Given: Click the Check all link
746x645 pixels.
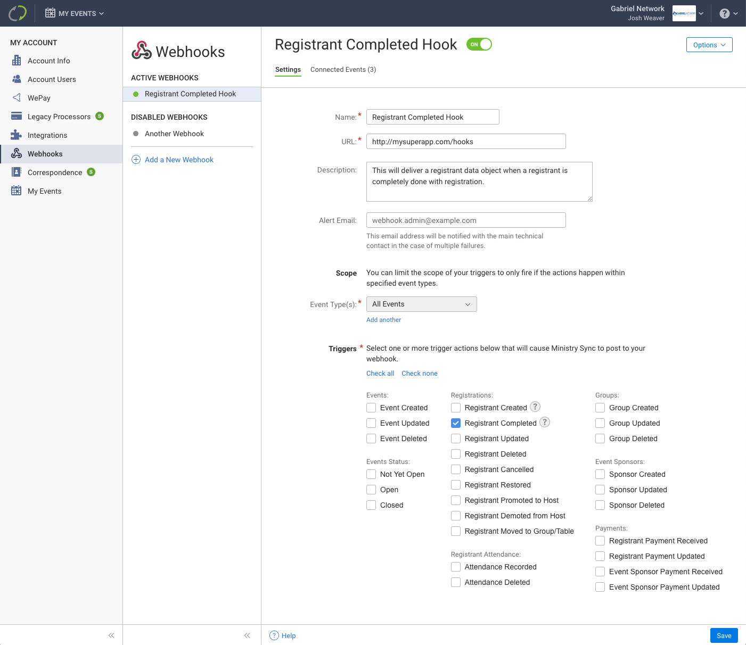Looking at the screenshot, I should coord(380,374).
